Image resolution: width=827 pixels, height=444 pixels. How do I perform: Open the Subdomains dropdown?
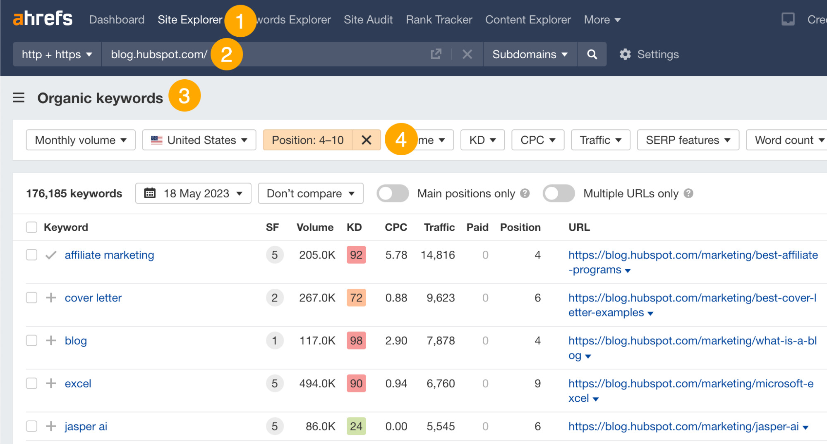[x=529, y=54]
